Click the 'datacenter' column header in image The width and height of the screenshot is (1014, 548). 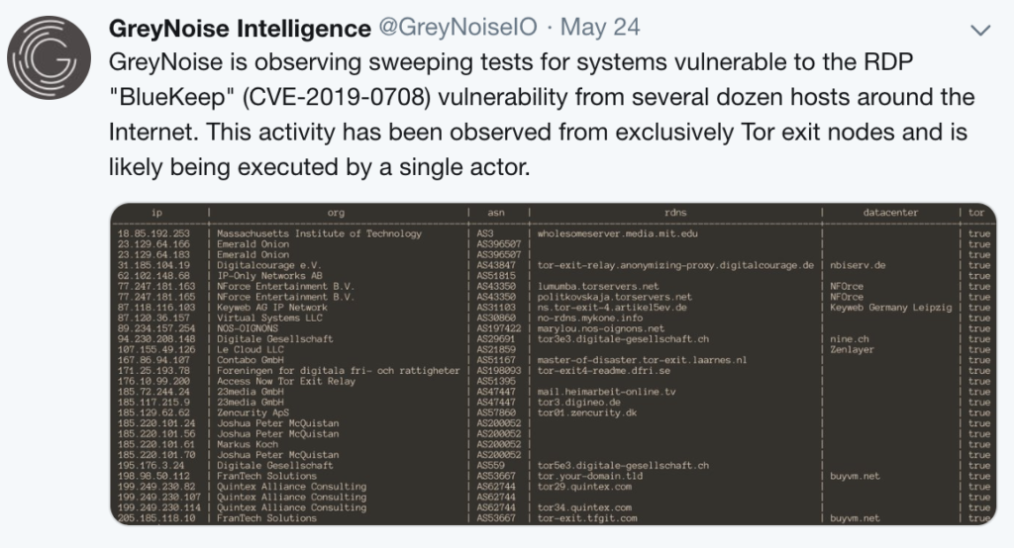click(890, 213)
